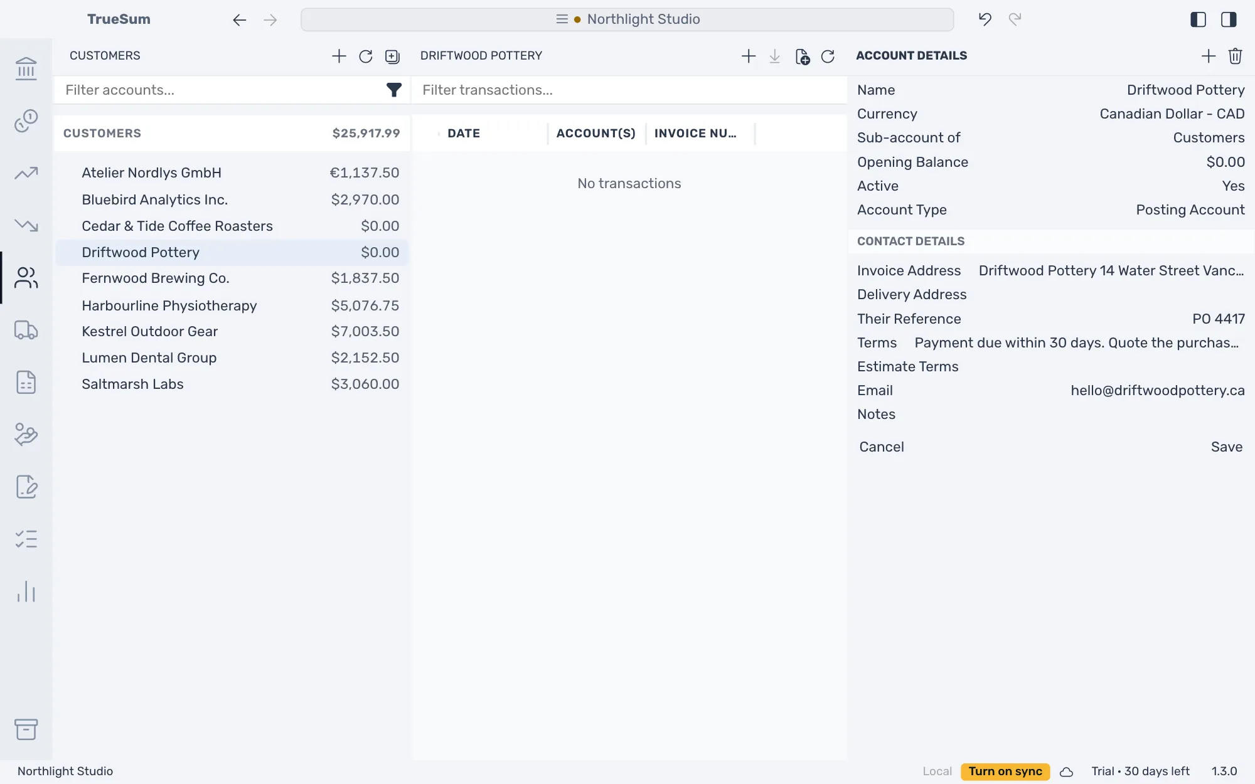Undo the last action
Screen dimensions: 1255x784
tap(985, 19)
